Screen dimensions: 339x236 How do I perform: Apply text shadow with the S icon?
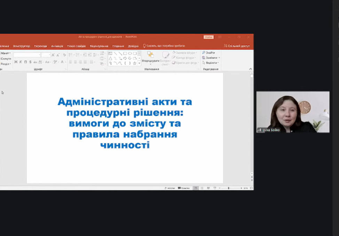[x=30, y=62]
